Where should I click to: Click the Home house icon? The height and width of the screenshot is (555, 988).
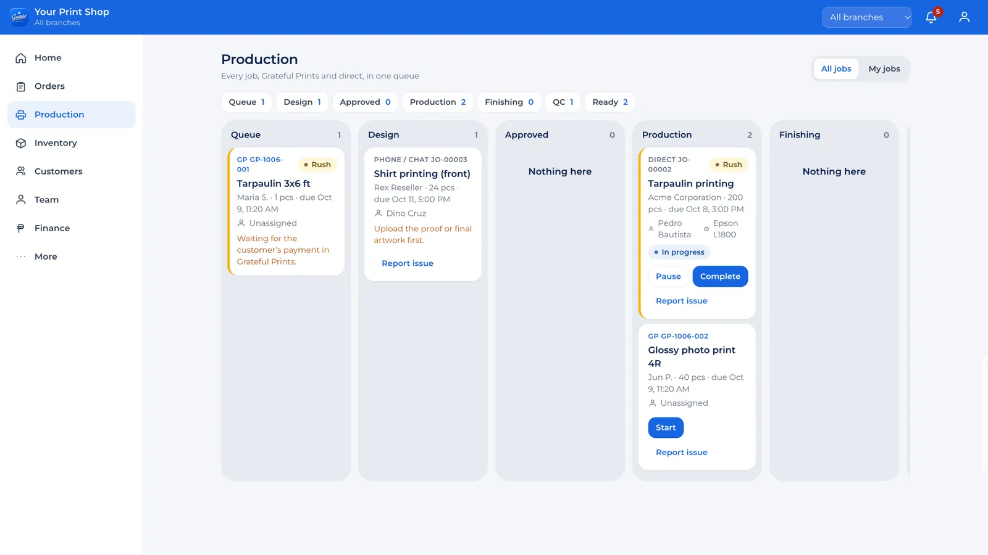point(21,58)
